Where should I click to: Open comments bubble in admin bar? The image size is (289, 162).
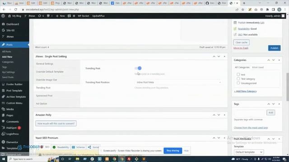click(50, 16)
